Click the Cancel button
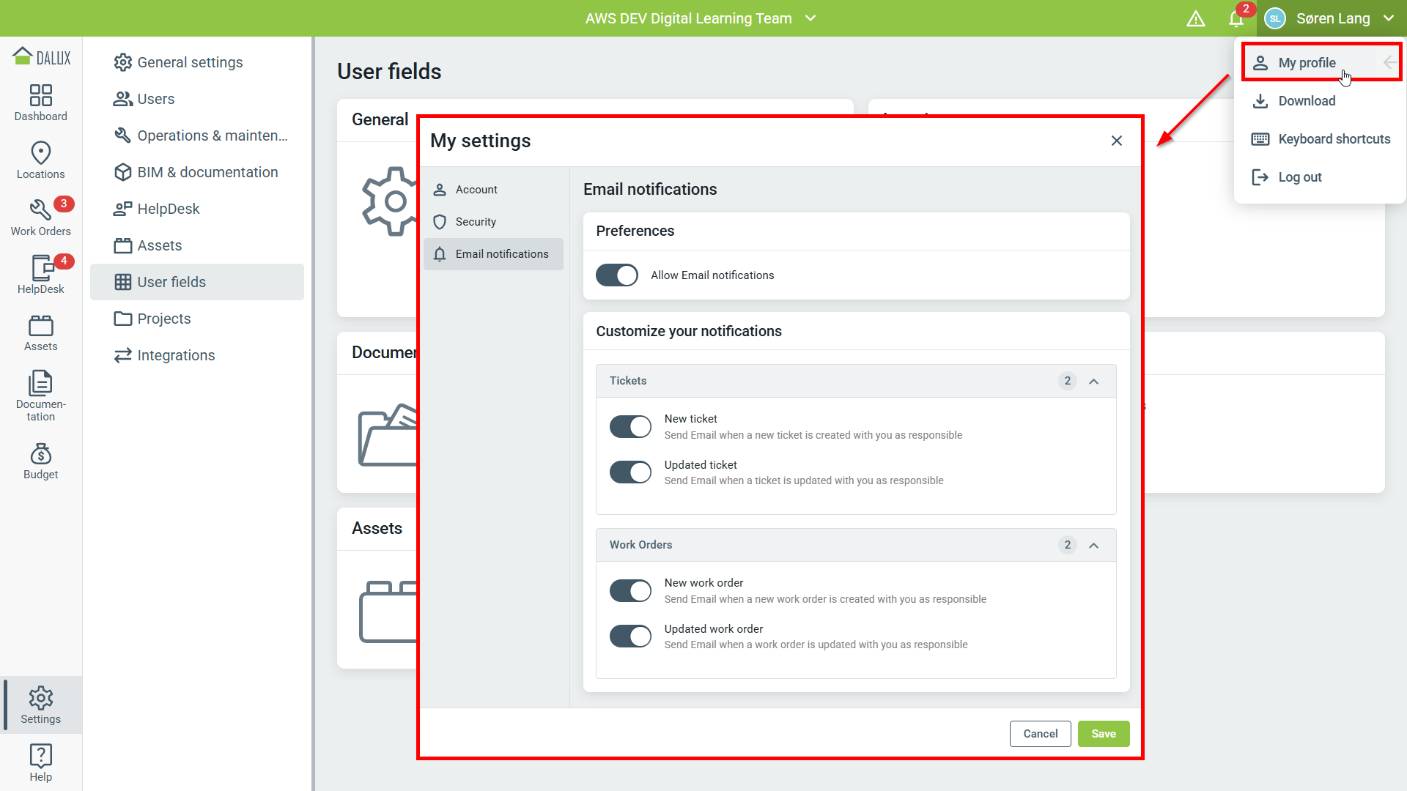The image size is (1407, 791). (1040, 734)
